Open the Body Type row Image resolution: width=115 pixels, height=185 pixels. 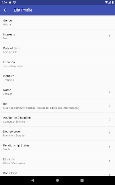coord(57,172)
